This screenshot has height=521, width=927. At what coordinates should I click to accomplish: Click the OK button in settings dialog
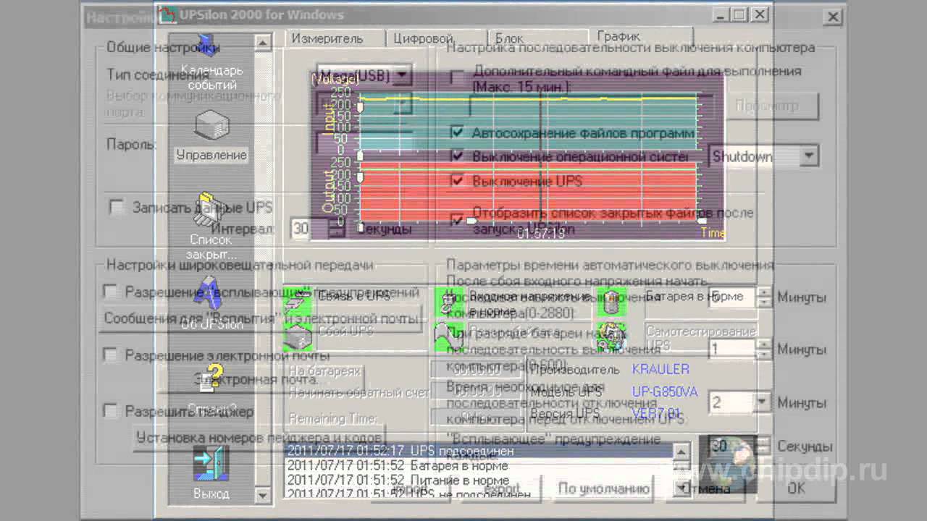click(797, 488)
